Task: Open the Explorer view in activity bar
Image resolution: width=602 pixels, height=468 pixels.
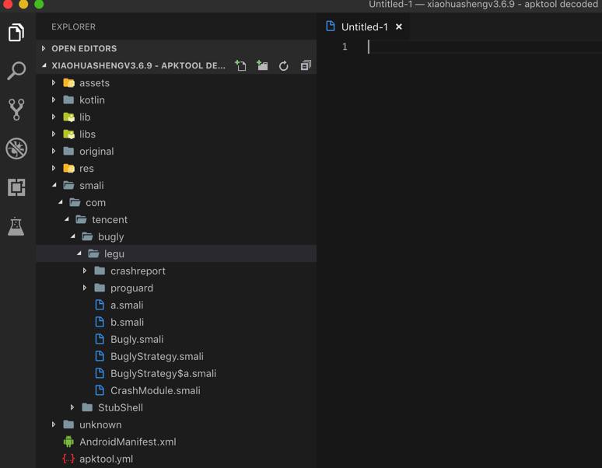Action: click(x=16, y=33)
